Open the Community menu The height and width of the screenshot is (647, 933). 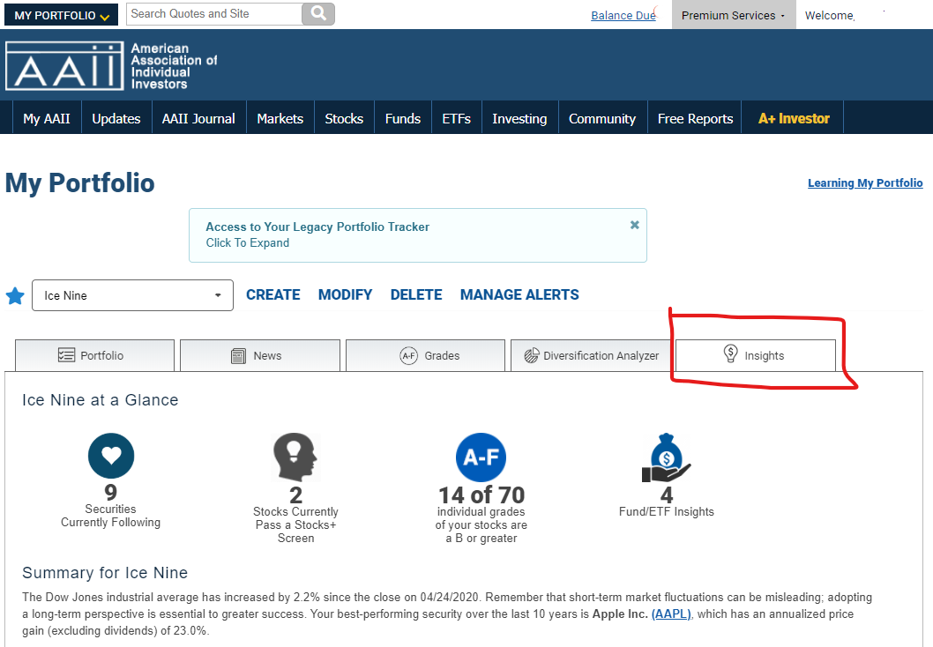click(602, 118)
